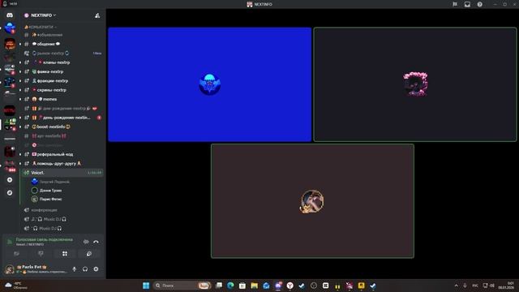Switch to Discord taskbar icon

click(x=278, y=286)
